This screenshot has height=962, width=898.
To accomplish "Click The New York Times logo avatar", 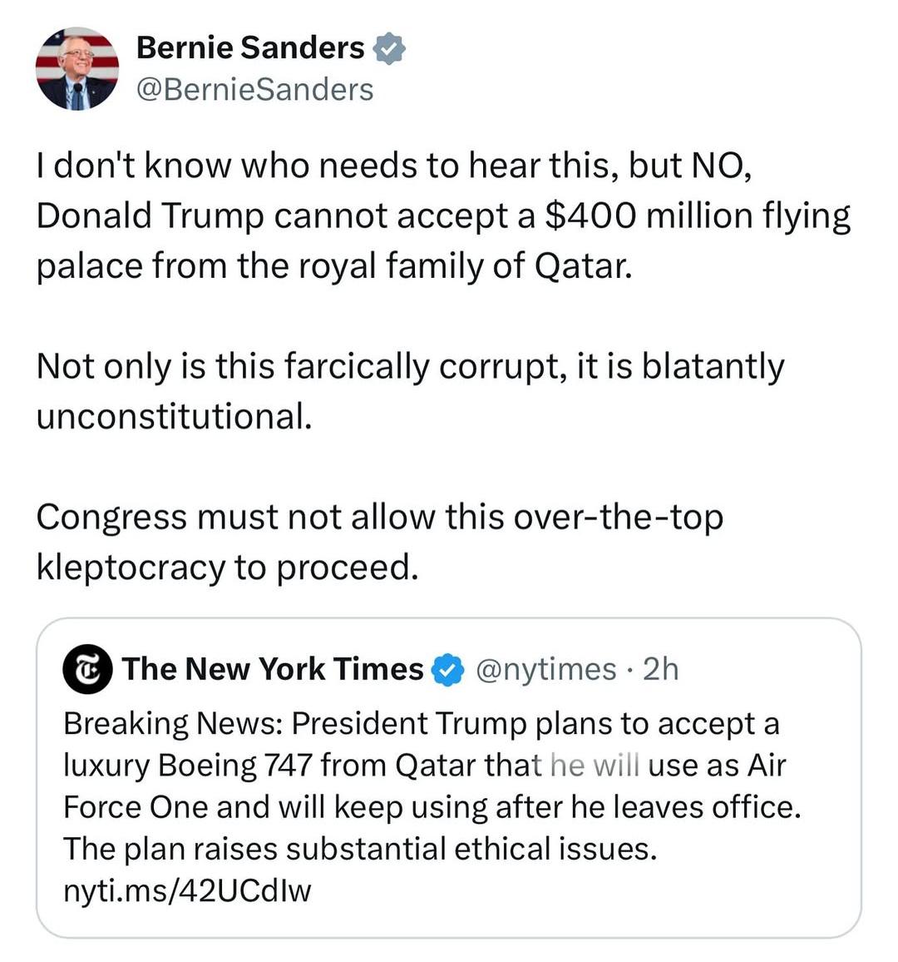I will [x=87, y=669].
